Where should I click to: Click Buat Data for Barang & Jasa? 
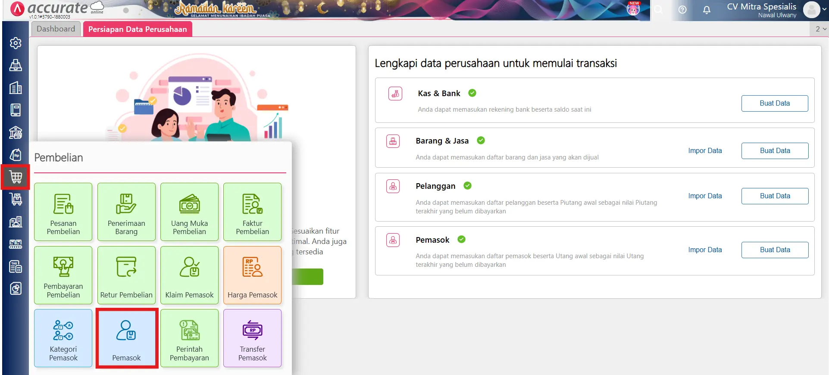pos(775,151)
